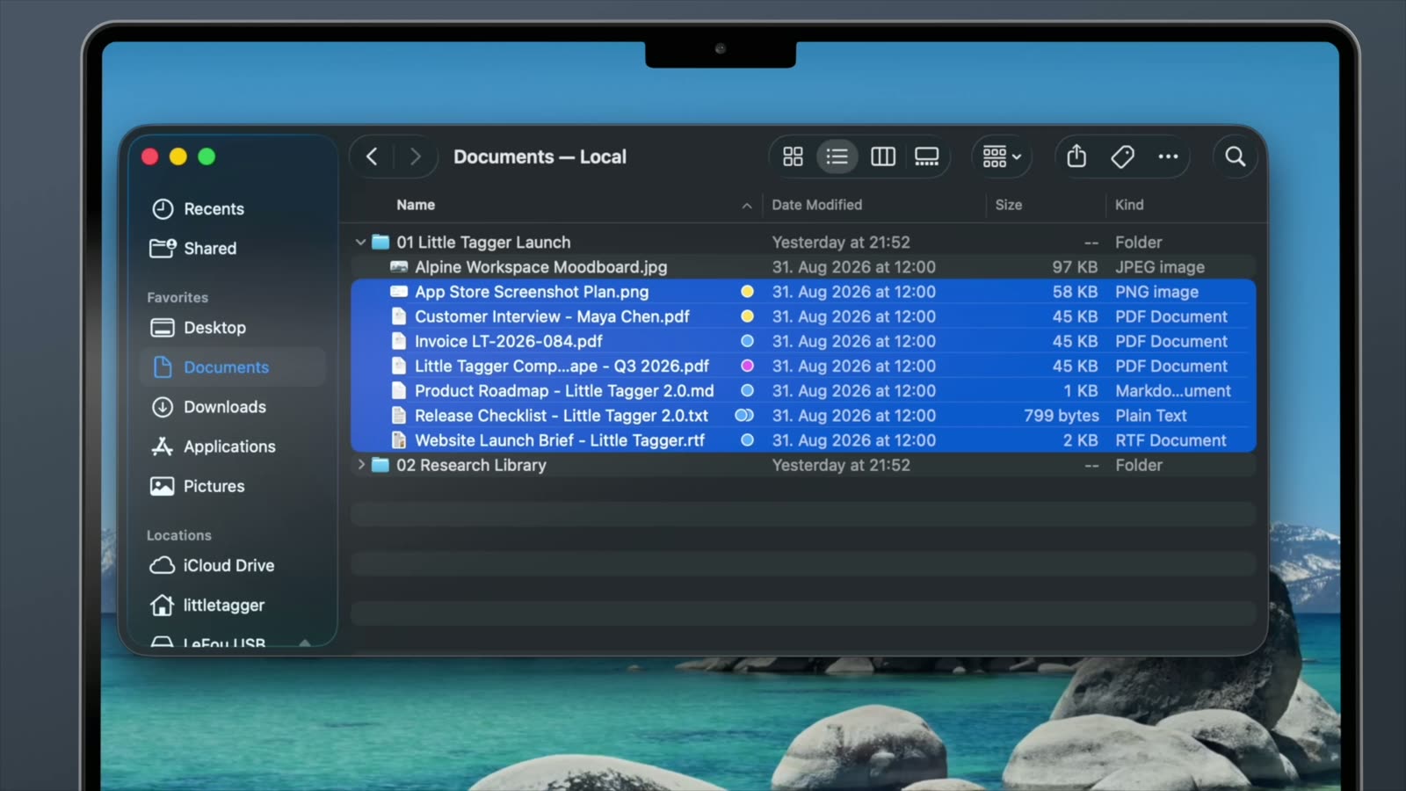Sort by the Size column header
This screenshot has height=791, width=1406.
click(x=1009, y=205)
